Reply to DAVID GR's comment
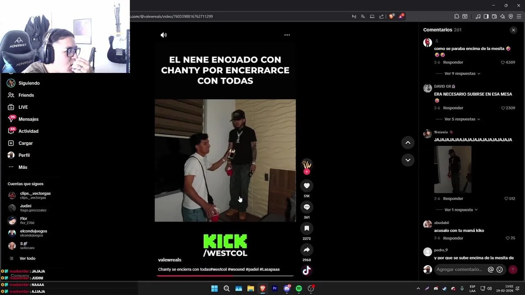The image size is (525, 295). (x=453, y=108)
